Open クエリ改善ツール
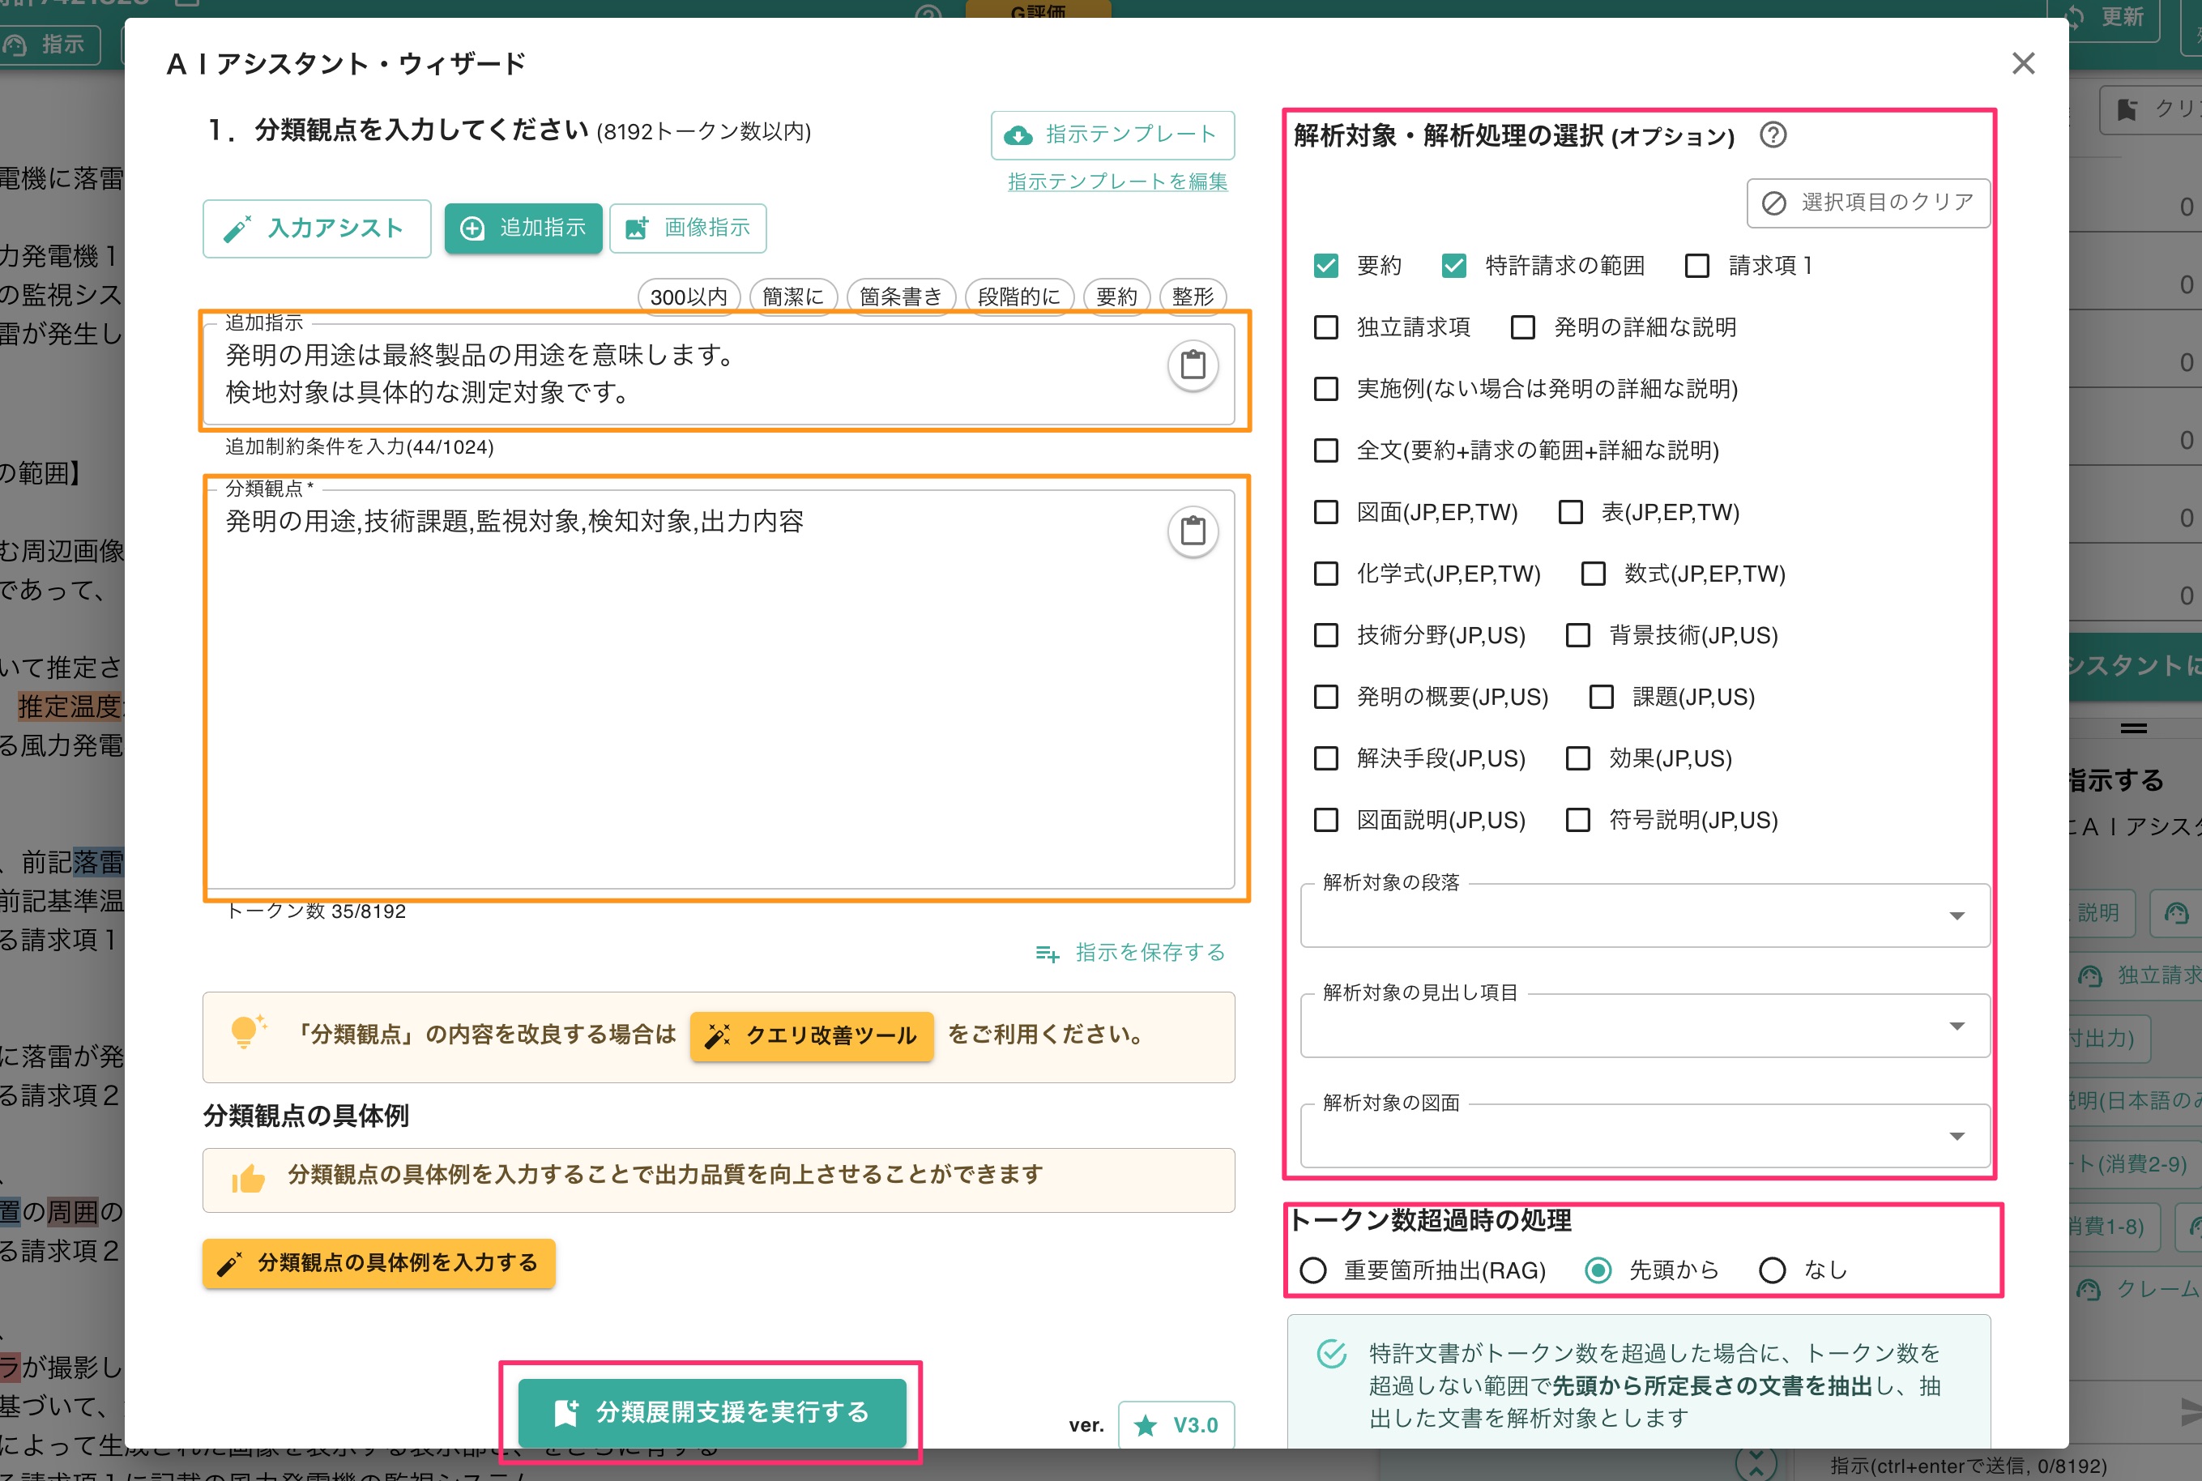 point(811,1036)
